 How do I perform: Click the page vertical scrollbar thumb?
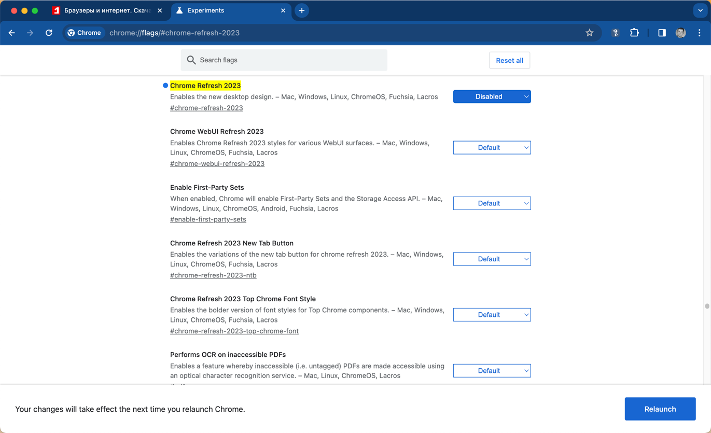(x=707, y=306)
